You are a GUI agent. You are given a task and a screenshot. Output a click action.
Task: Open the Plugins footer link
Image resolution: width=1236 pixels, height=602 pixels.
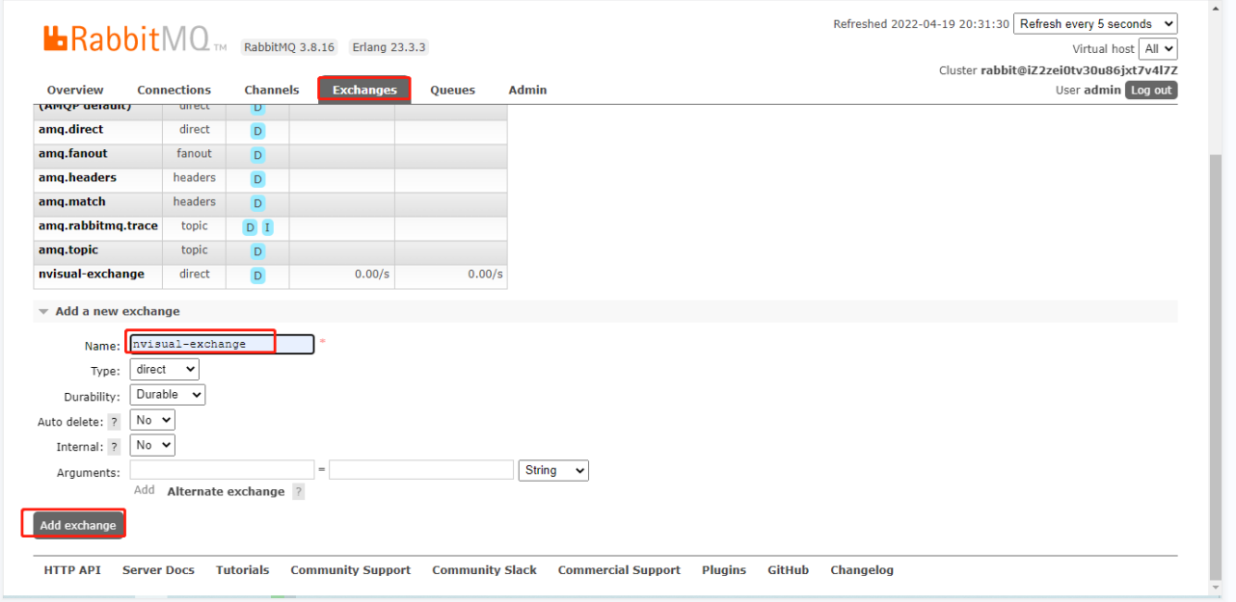724,570
